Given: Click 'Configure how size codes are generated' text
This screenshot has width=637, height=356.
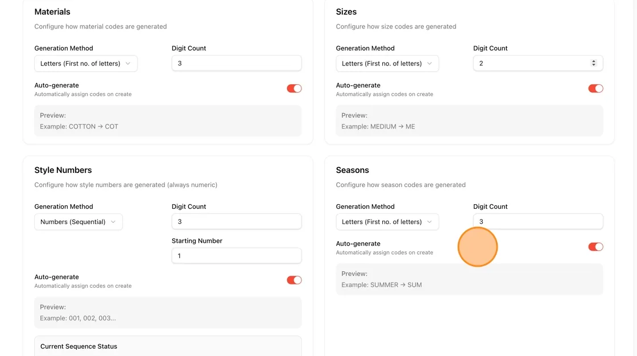Looking at the screenshot, I should coord(396,26).
